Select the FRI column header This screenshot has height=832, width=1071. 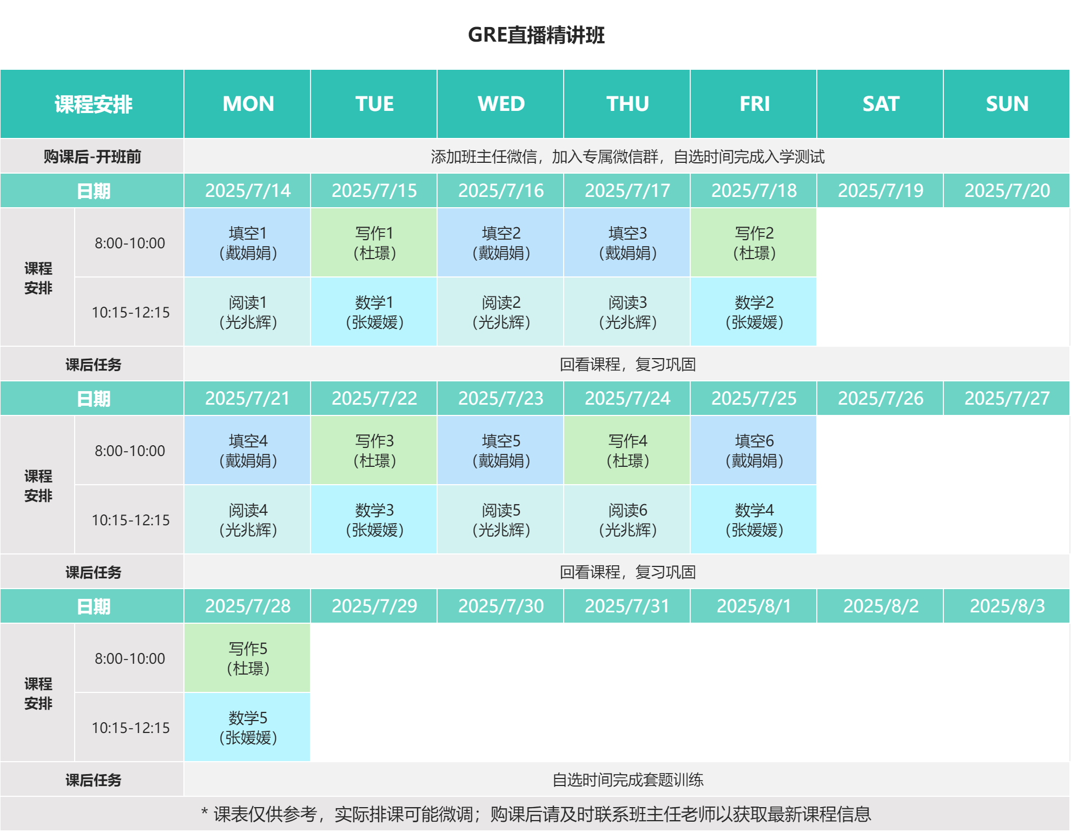754,104
